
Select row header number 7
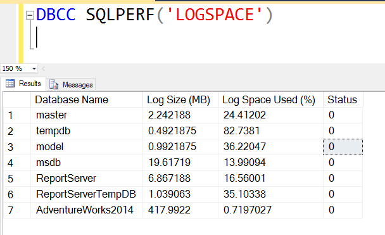click(17, 210)
